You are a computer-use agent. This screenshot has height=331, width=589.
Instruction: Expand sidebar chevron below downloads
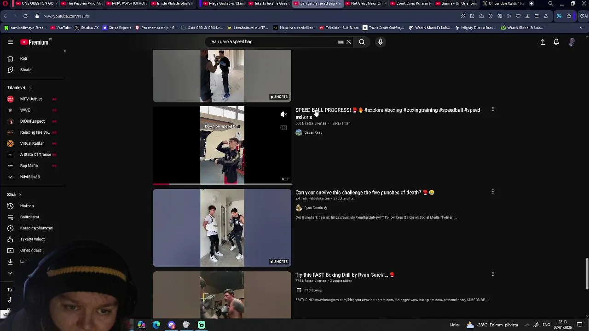click(x=10, y=273)
